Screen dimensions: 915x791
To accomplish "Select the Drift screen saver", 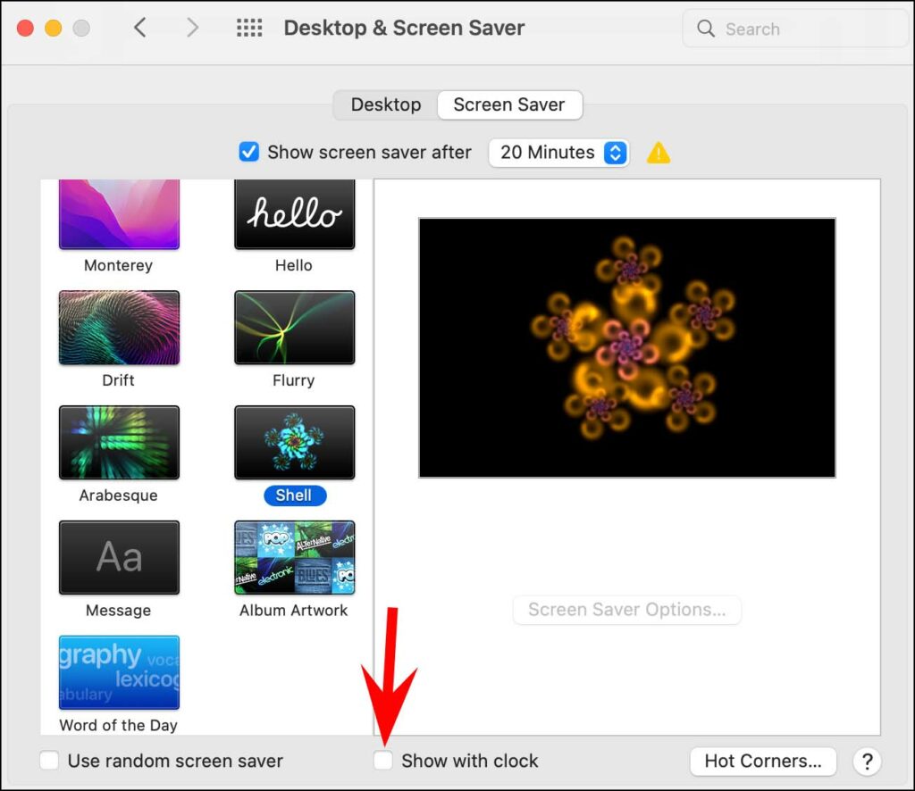I will (x=119, y=328).
